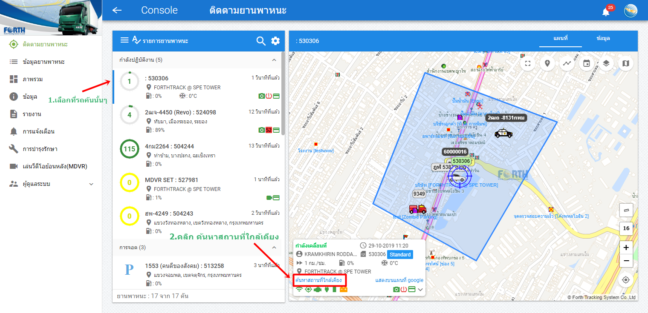648x313 pixels.
Task: Click ค้นหาสถานที่ใกล้เคียง link
Action: 318,280
